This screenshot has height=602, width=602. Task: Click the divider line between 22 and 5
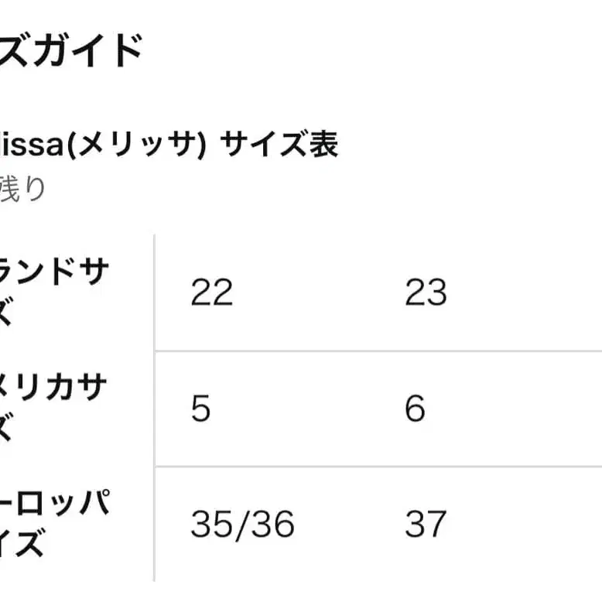271,351
